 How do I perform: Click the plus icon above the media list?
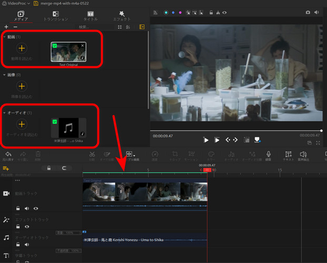6,27
